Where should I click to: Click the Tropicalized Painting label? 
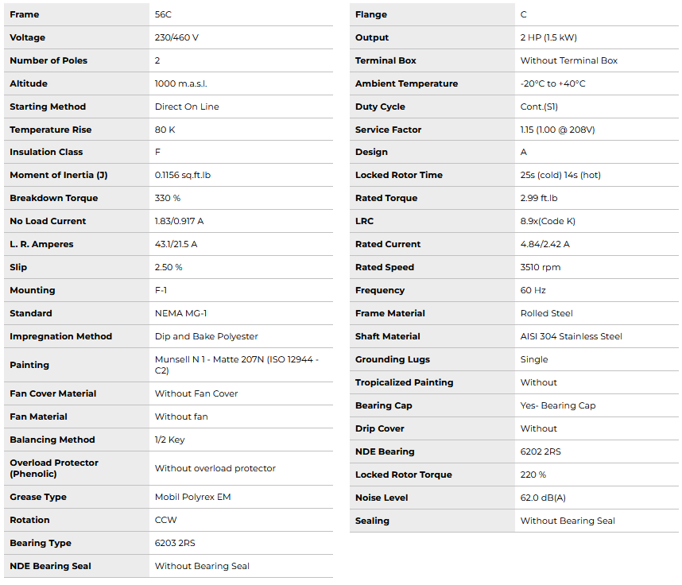(404, 382)
